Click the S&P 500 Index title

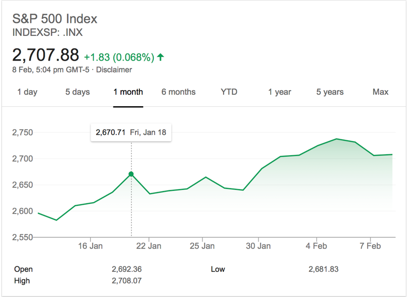pyautogui.click(x=55, y=19)
